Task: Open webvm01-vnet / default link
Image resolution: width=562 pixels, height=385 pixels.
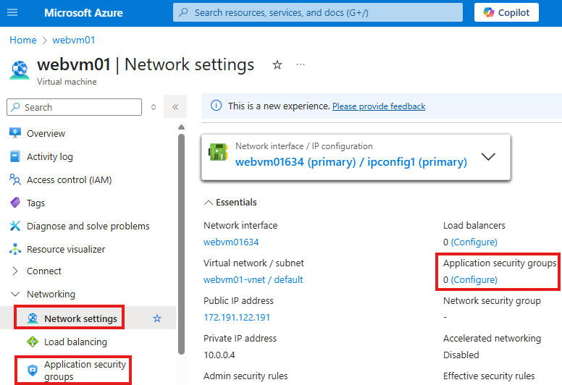Action: (x=253, y=280)
